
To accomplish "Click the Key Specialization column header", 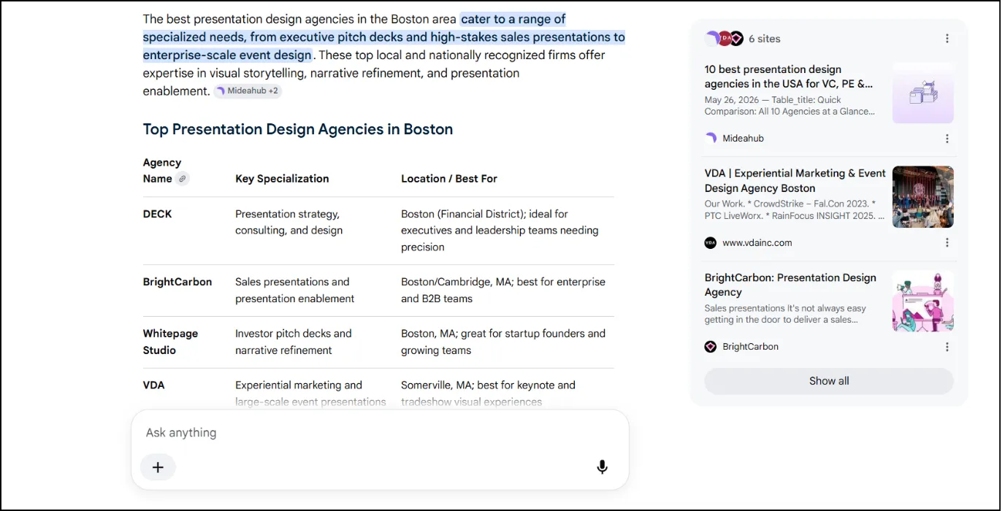I will tap(282, 179).
